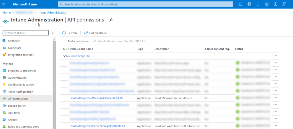Open more options for DeviceManagementManagedDevices.Read.All row
293x129 pixels.
click(x=275, y=98)
